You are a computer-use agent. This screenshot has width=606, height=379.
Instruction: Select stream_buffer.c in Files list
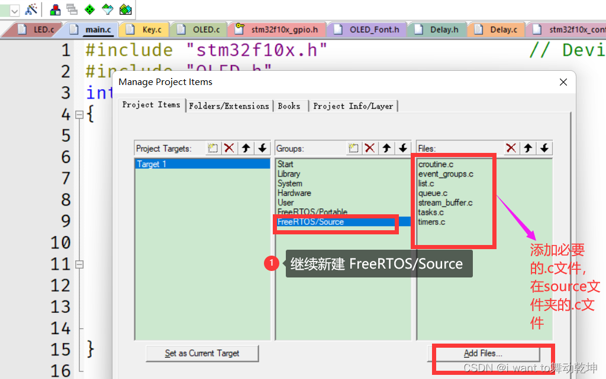445,203
